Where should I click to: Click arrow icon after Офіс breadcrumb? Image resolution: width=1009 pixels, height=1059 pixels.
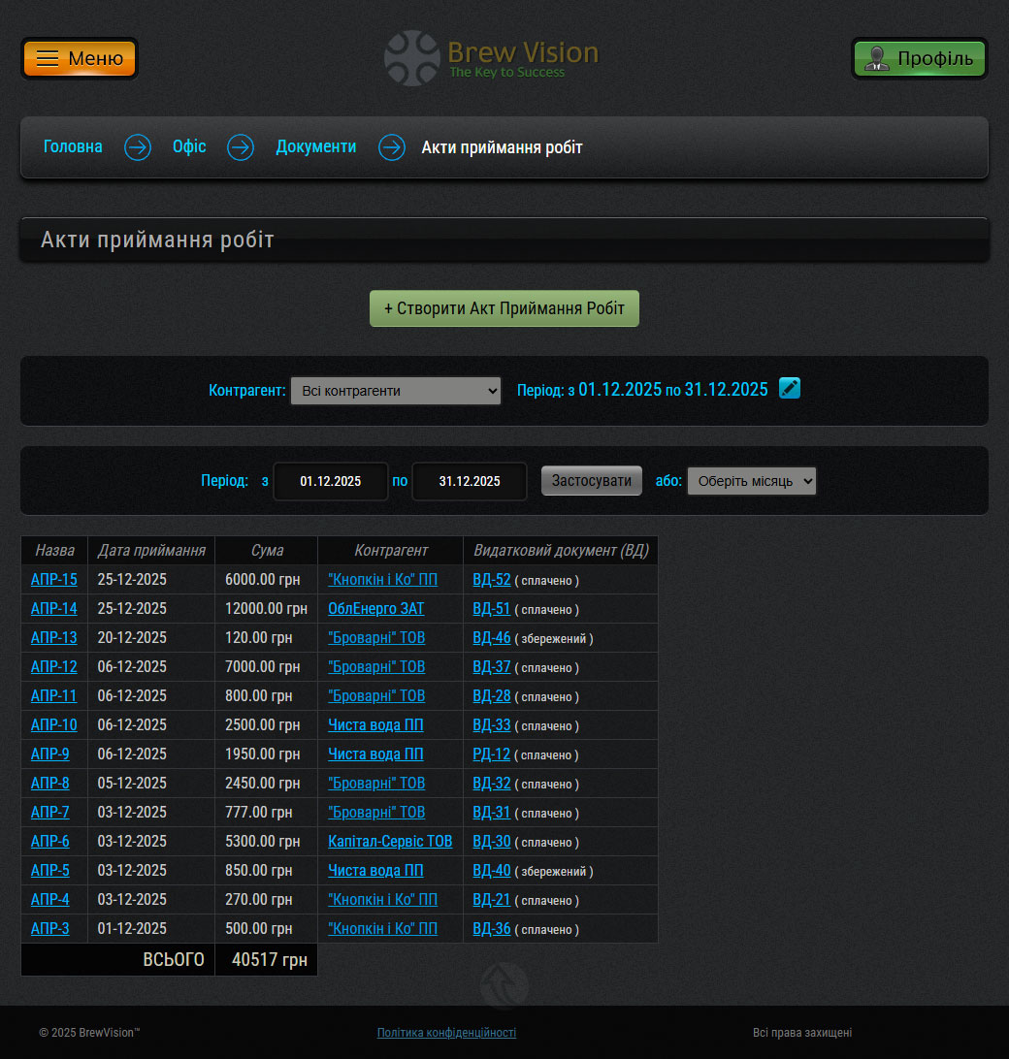241,147
